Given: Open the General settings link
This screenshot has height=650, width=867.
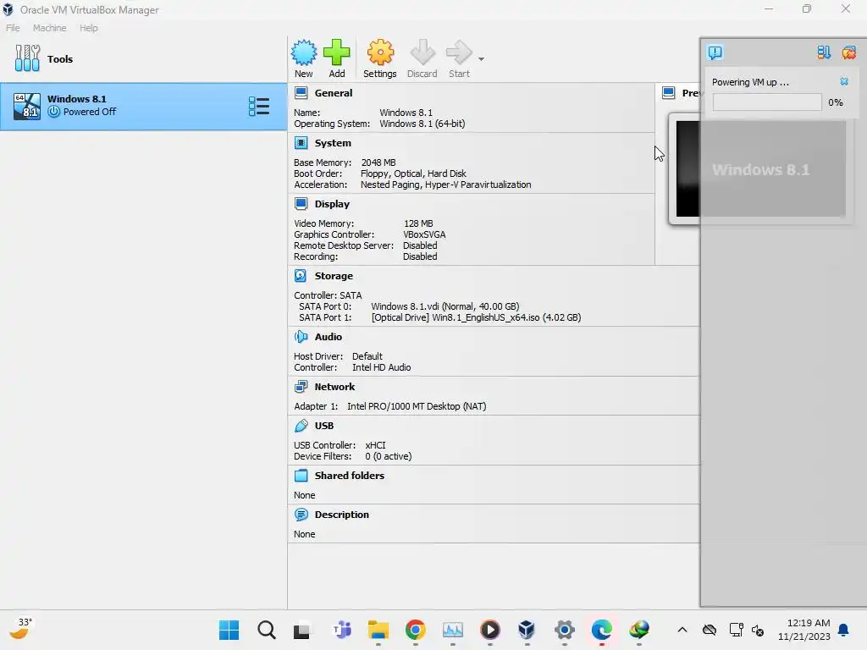Looking at the screenshot, I should coord(334,93).
